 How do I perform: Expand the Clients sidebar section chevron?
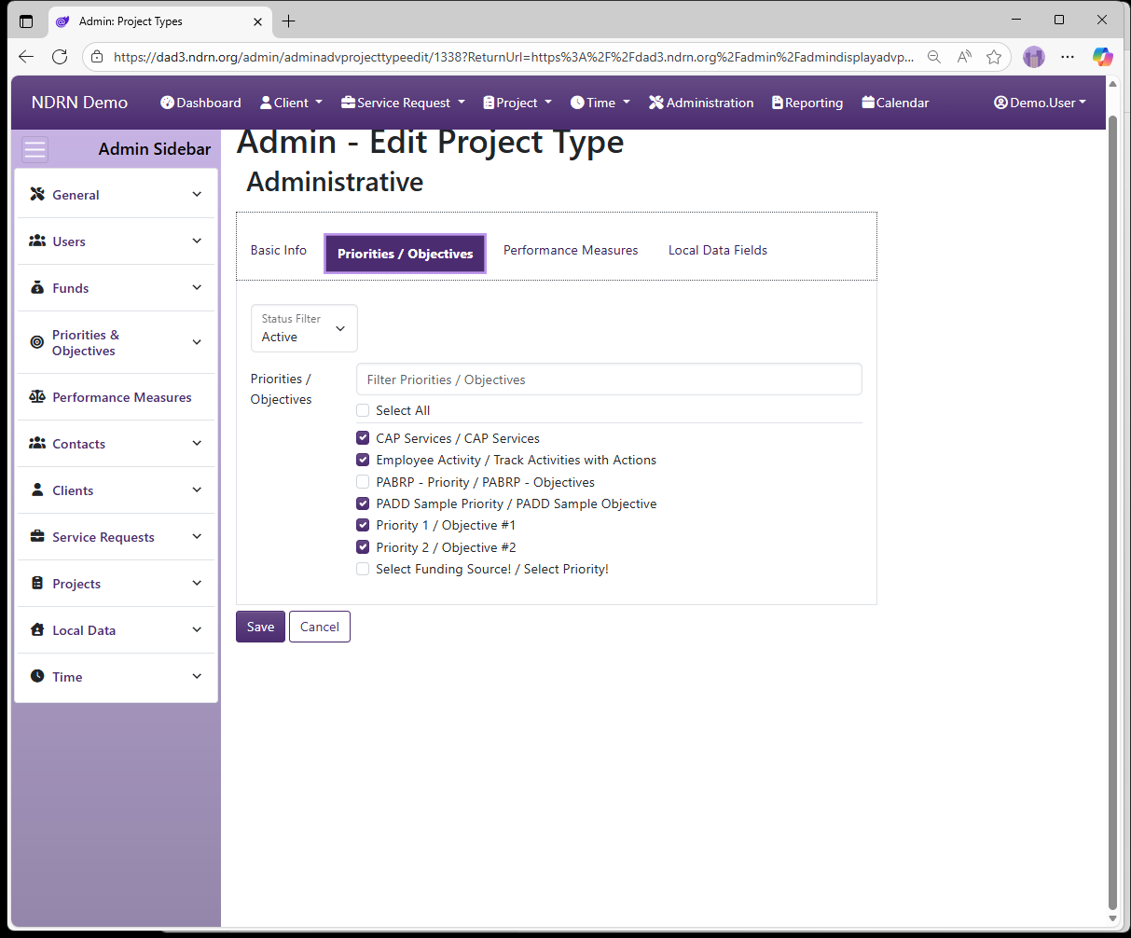tap(197, 490)
